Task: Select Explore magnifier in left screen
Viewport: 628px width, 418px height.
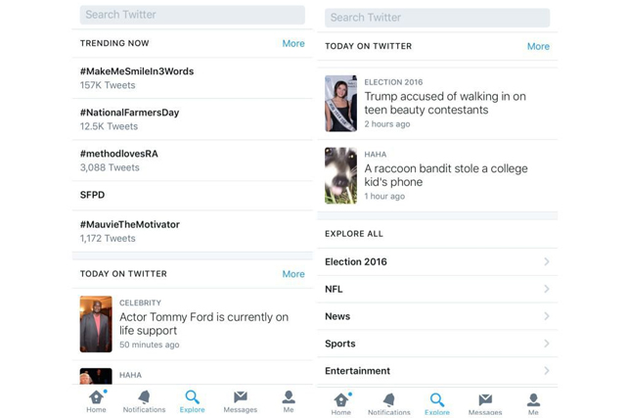Action: [x=193, y=397]
